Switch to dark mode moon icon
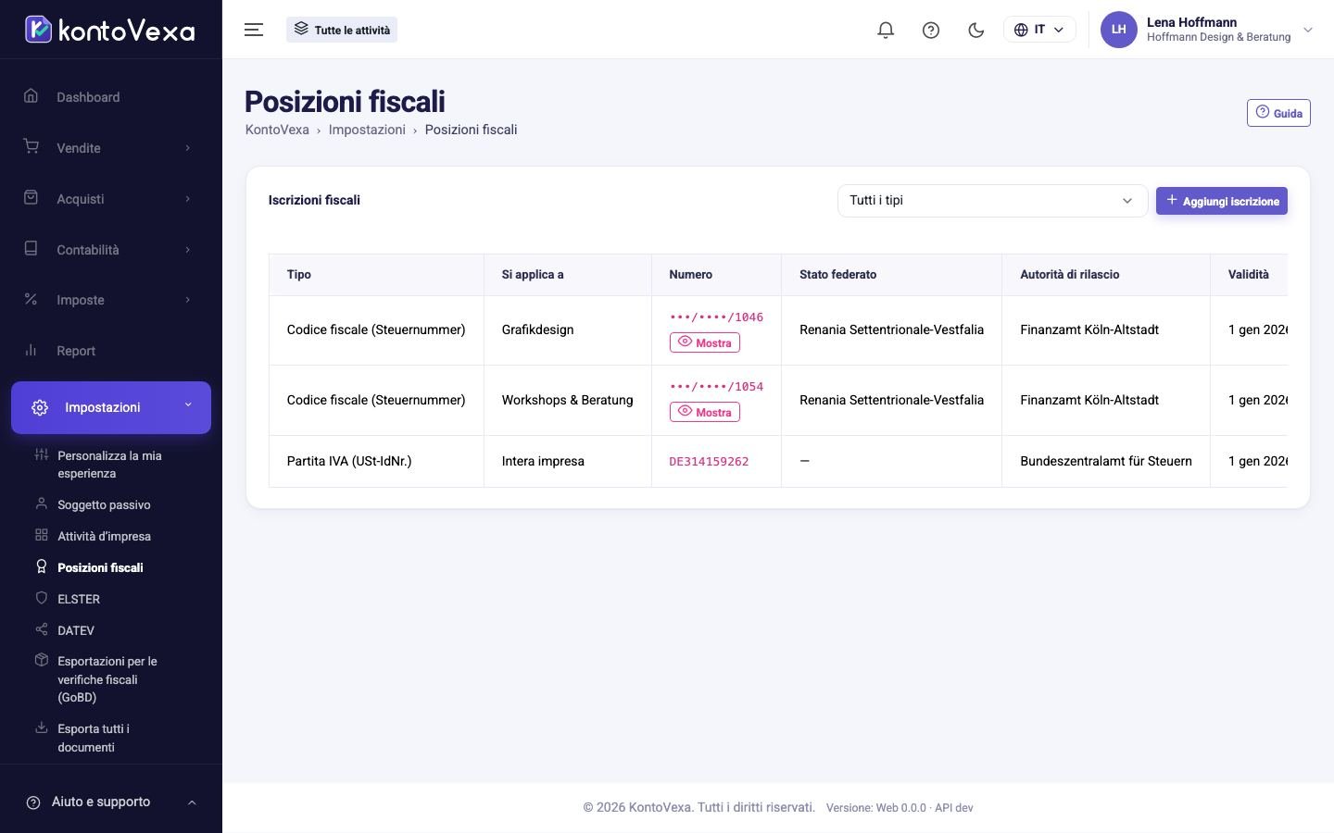The image size is (1334, 833). [975, 30]
